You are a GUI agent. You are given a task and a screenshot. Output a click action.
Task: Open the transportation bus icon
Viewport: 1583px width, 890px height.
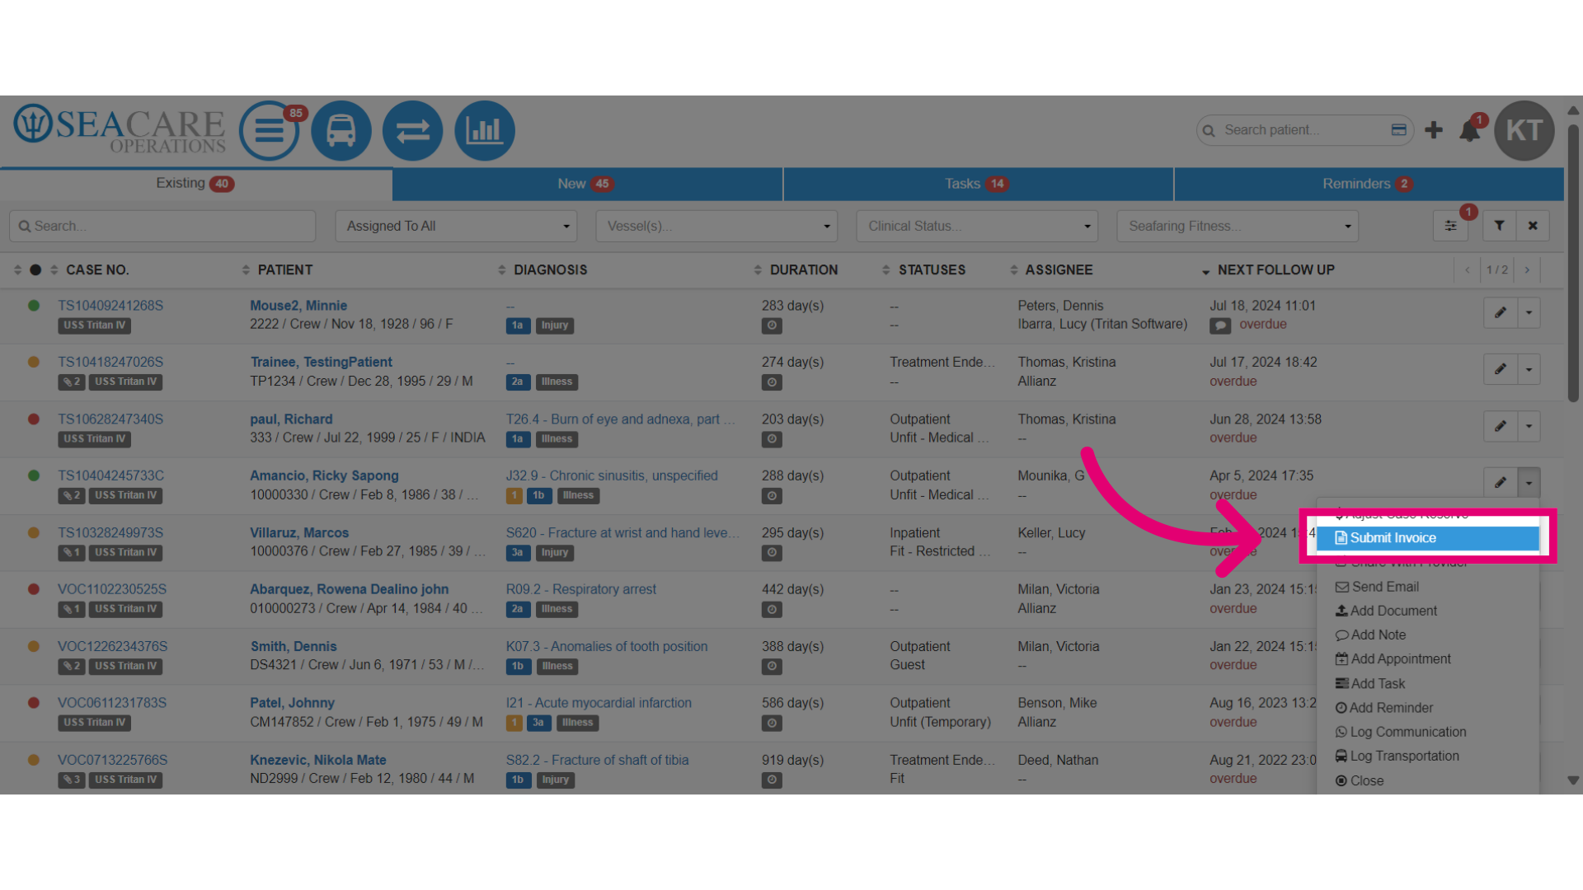coord(341,130)
